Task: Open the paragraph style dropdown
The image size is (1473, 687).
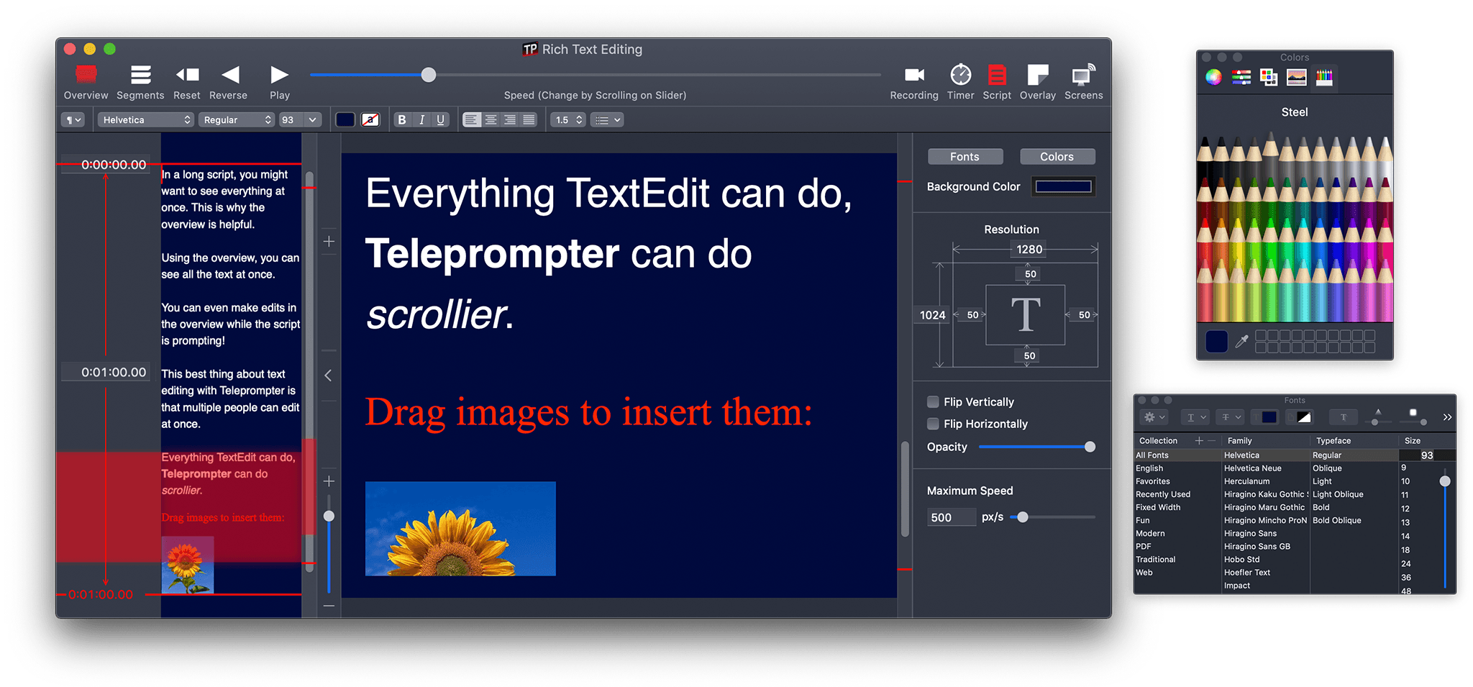Action: click(74, 120)
